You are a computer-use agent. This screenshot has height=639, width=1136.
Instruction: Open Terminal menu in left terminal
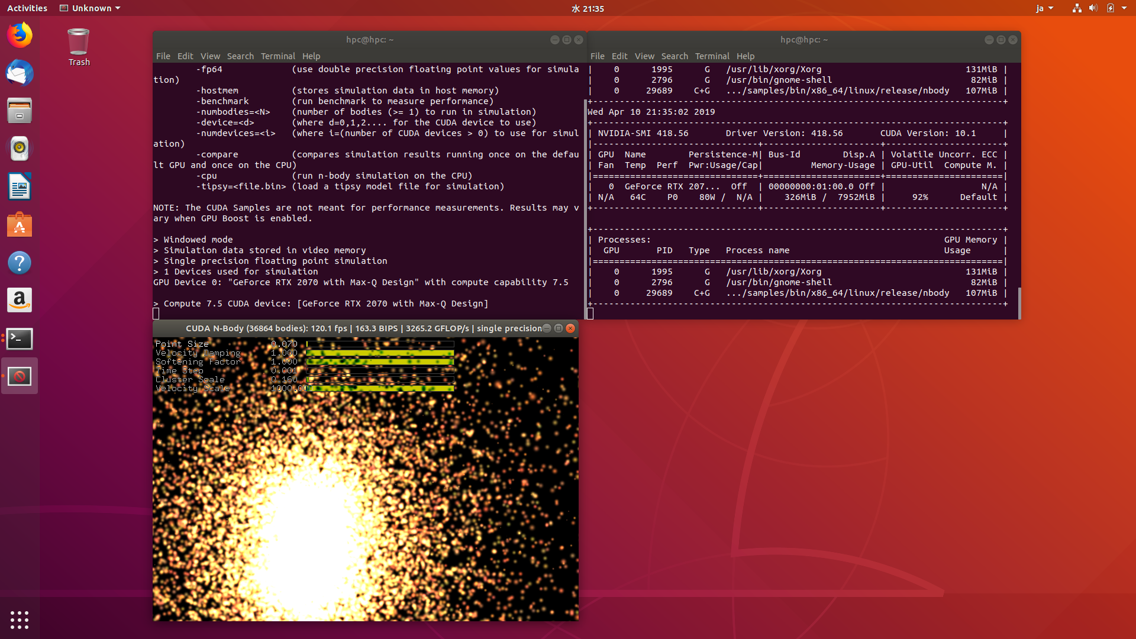point(278,56)
